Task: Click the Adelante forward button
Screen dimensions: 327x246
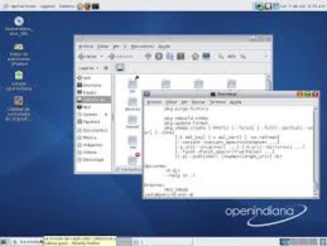Action: (120, 56)
